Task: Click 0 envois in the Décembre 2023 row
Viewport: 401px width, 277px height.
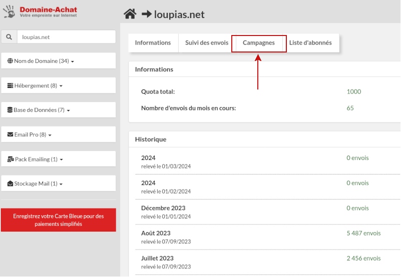Action: (357, 208)
